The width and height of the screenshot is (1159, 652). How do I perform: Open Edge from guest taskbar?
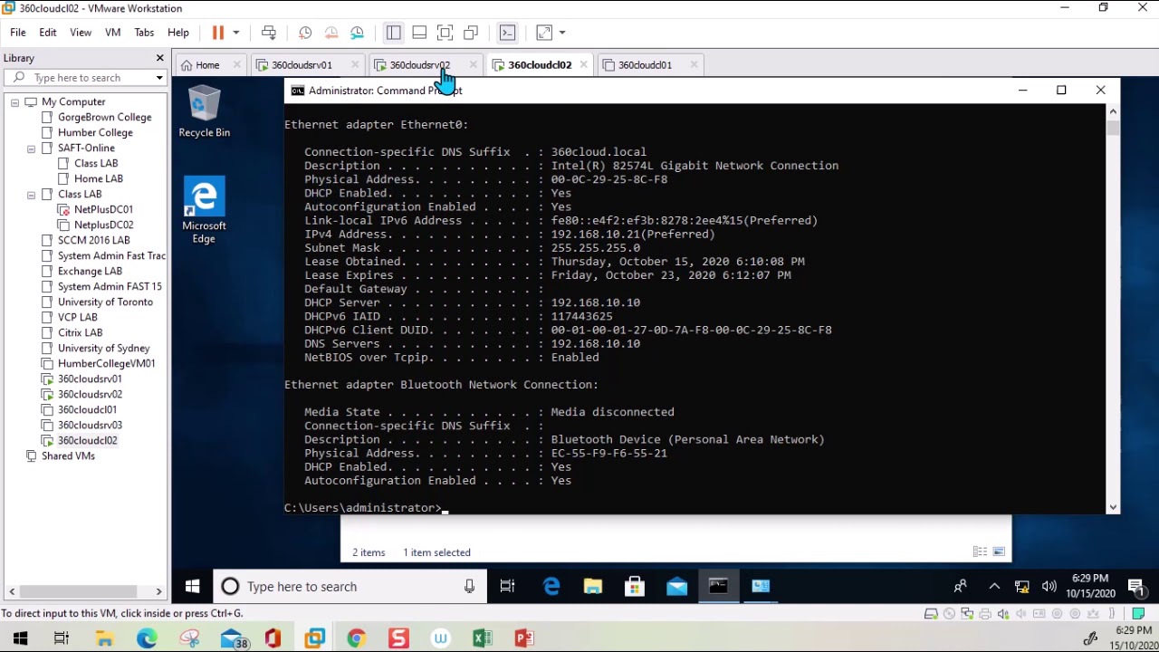(x=551, y=587)
